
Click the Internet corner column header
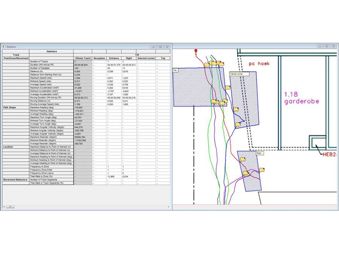(146, 58)
